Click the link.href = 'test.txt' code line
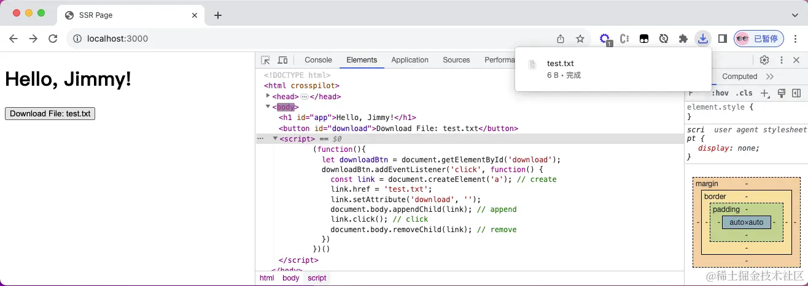 click(x=381, y=189)
